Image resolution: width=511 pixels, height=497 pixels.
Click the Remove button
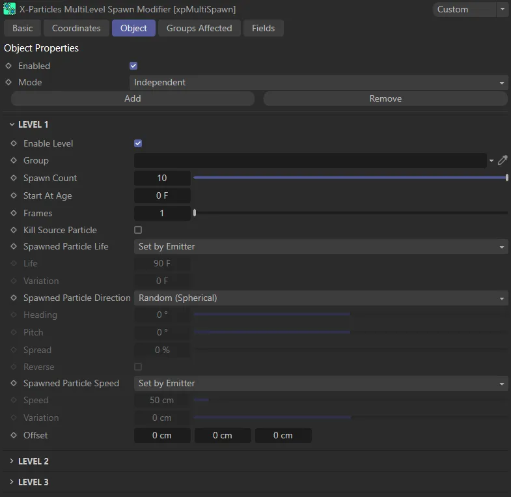tap(385, 98)
